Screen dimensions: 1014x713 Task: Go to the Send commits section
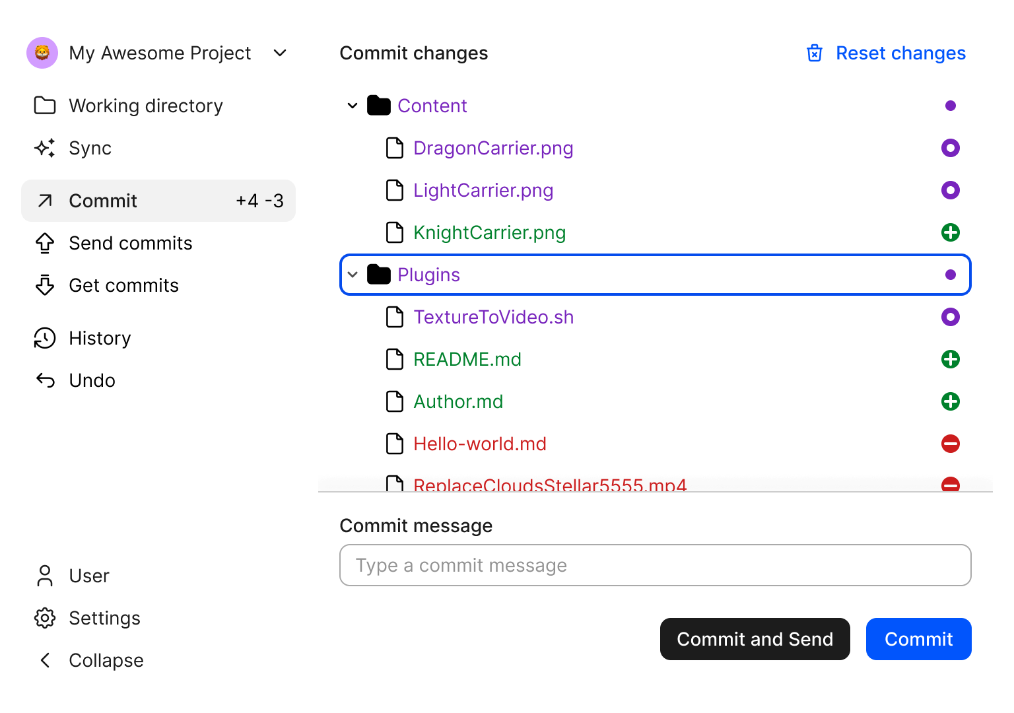[x=130, y=243]
